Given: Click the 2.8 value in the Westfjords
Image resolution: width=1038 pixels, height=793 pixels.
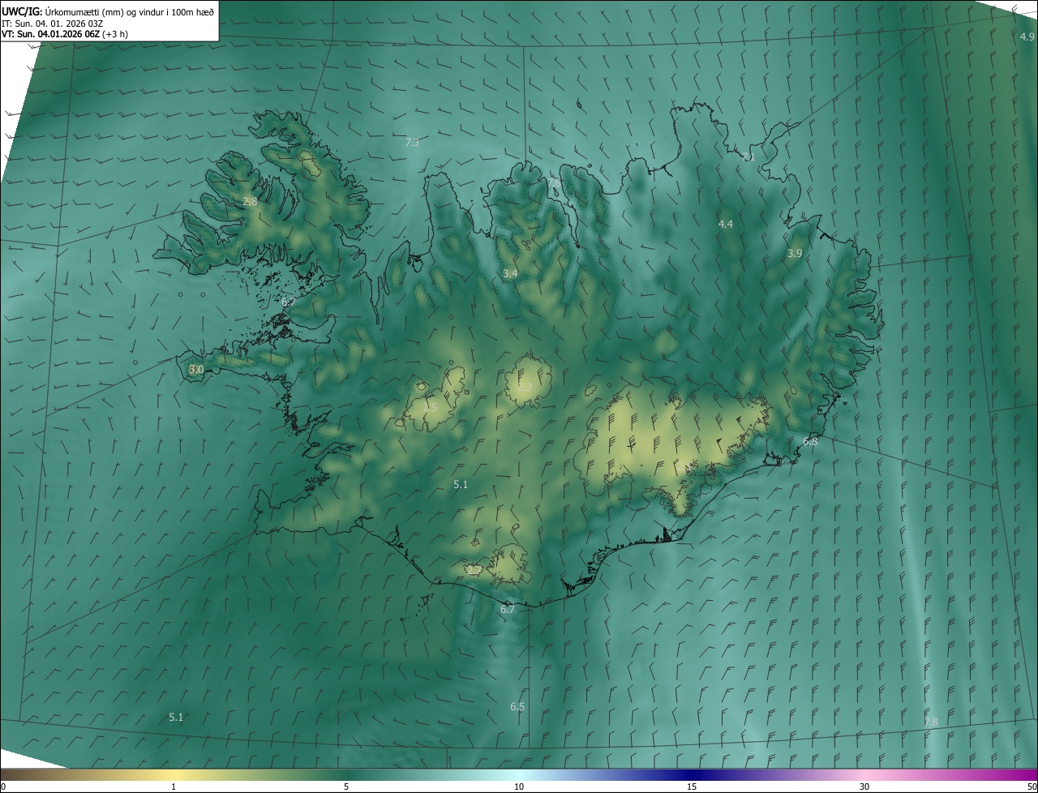Looking at the screenshot, I should [250, 201].
